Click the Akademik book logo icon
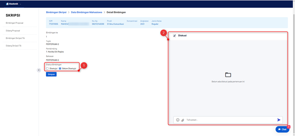The width and height of the screenshot is (295, 136). tap(7, 4)
